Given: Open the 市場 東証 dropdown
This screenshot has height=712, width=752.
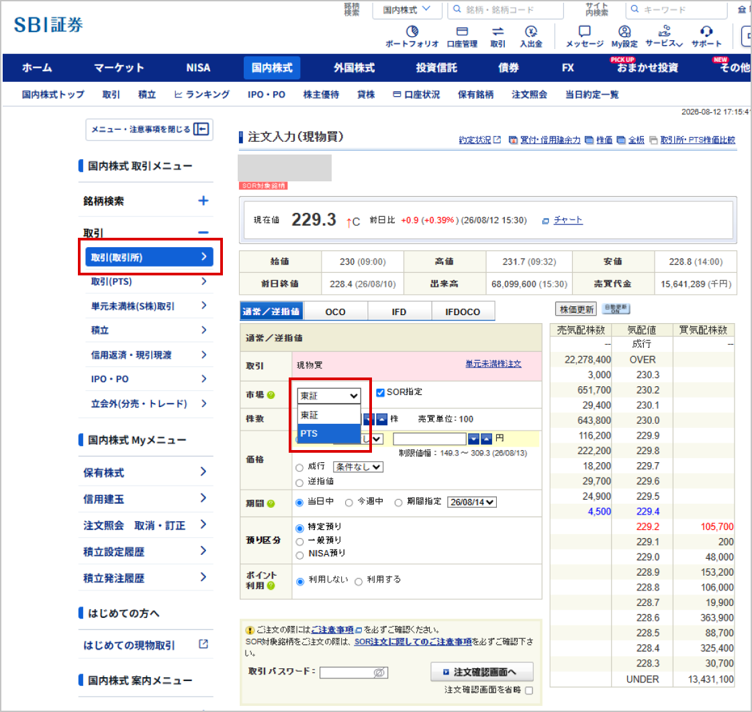Looking at the screenshot, I should coord(329,396).
